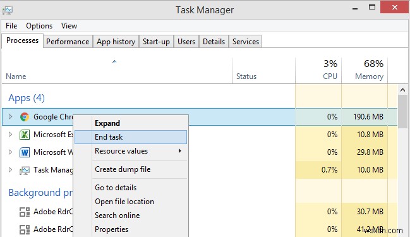Click the first Adobe RdrCEF process icon

pos(25,212)
